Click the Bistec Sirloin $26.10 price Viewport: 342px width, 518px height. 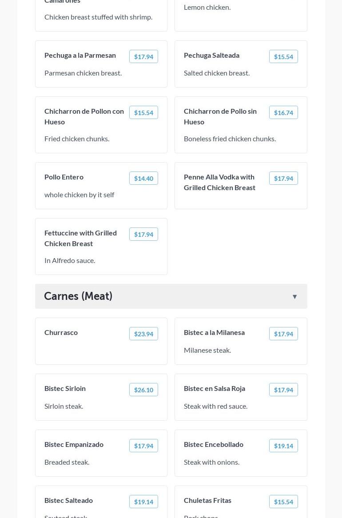click(x=143, y=390)
